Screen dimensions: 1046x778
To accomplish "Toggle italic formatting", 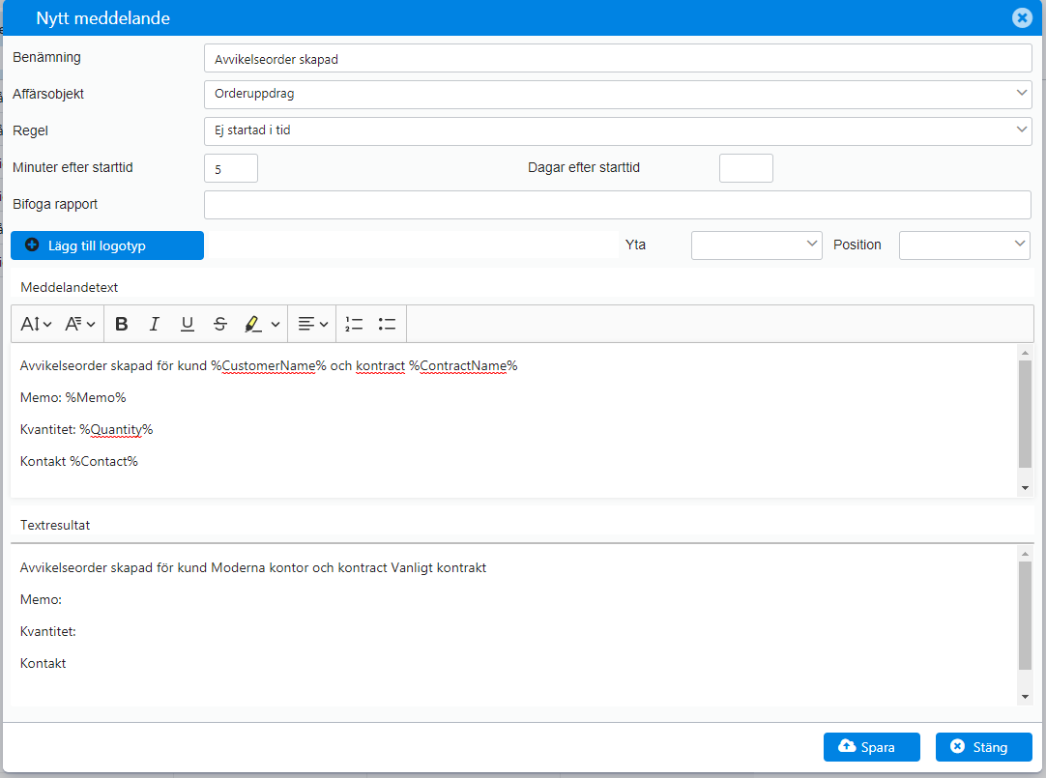I will coord(154,324).
